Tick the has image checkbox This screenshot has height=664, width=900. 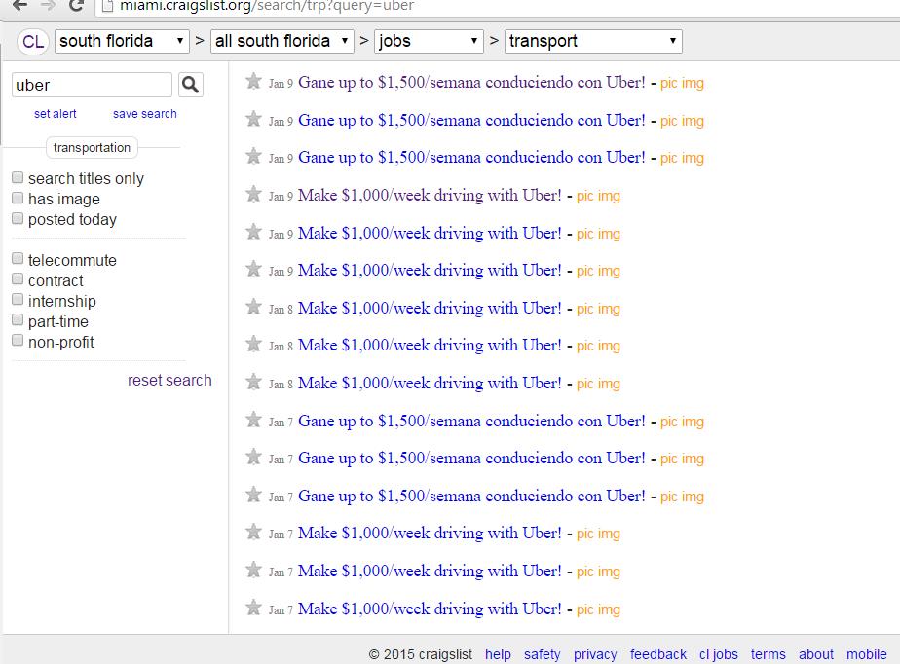[18, 198]
